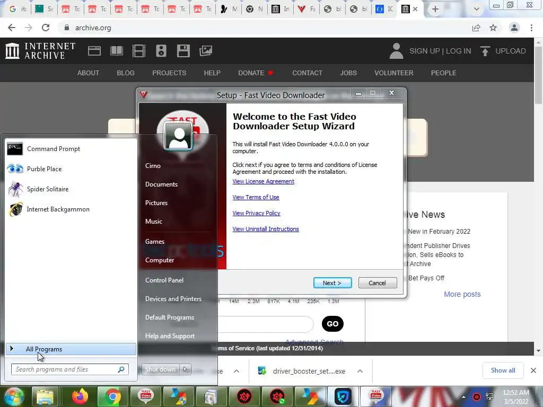Viewport: 543px width, 407px height.
Task: Click Show all downloads
Action: click(x=503, y=370)
